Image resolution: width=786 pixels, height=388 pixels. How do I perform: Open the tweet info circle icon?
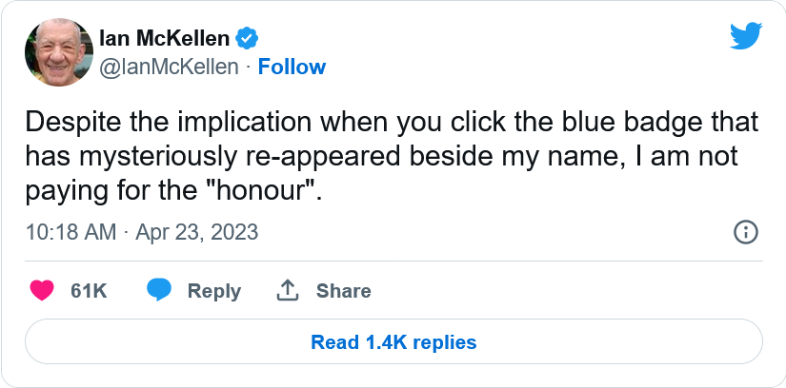point(745,232)
